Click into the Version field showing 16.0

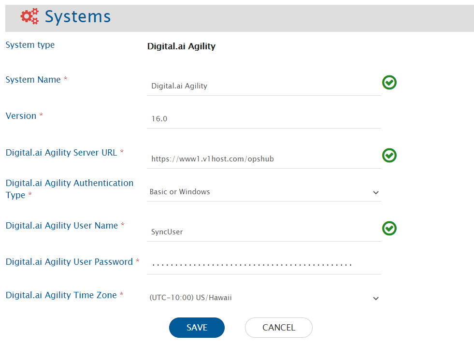pyautogui.click(x=263, y=119)
